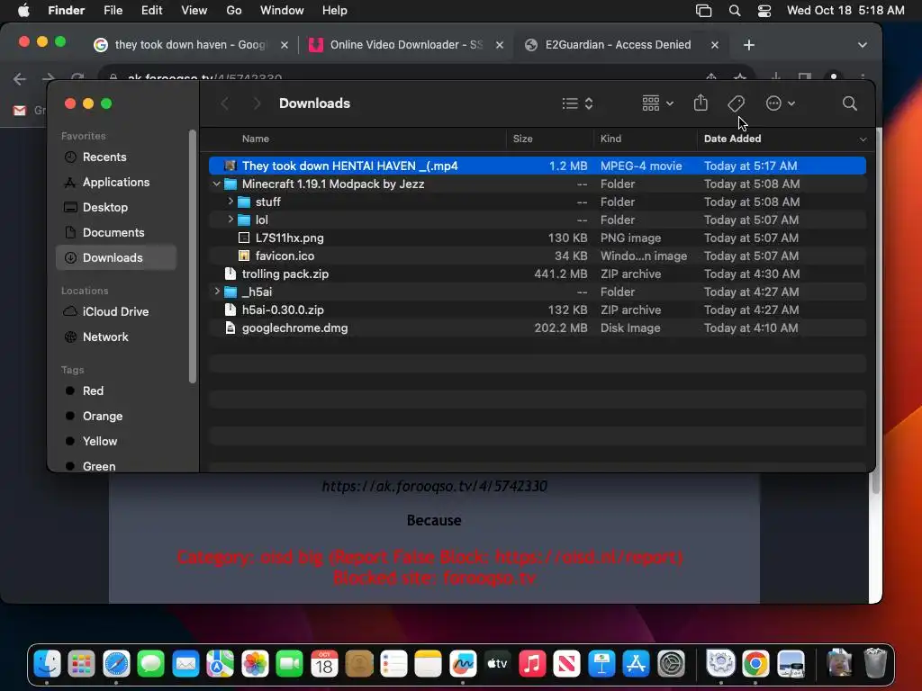Expand the lol folder
Image resolution: width=922 pixels, height=691 pixels.
[230, 220]
